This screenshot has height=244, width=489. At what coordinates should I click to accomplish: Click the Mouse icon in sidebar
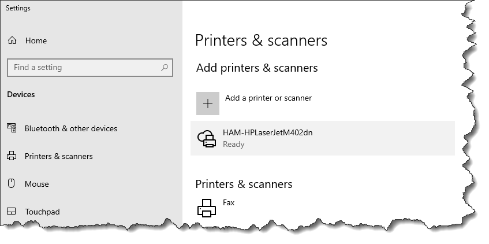[11, 183]
